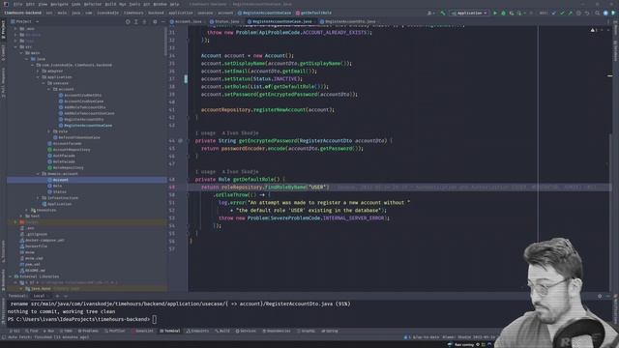This screenshot has height=348, width=619.
Task: Build the project with the hammer icon
Action: coord(443,13)
